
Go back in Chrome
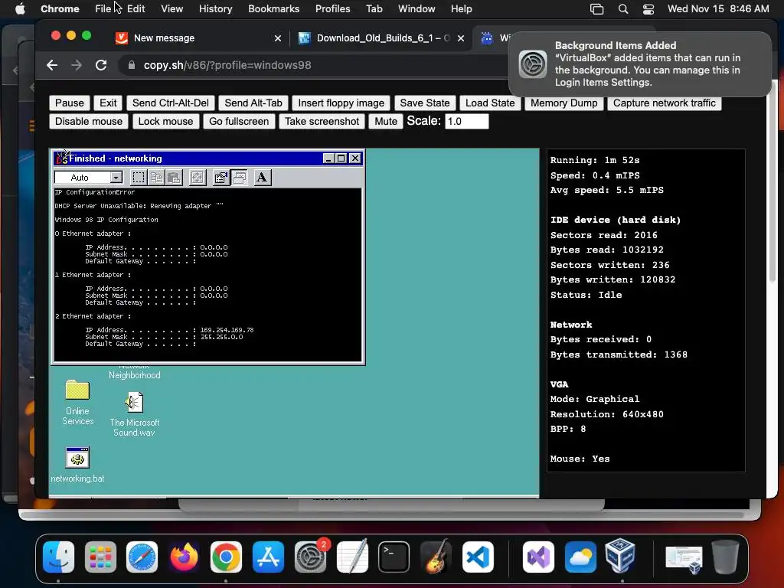52,65
